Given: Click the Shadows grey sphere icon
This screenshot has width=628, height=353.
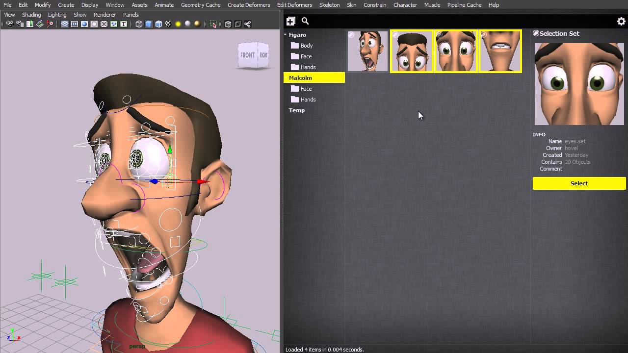Looking at the screenshot, I should point(187,24).
